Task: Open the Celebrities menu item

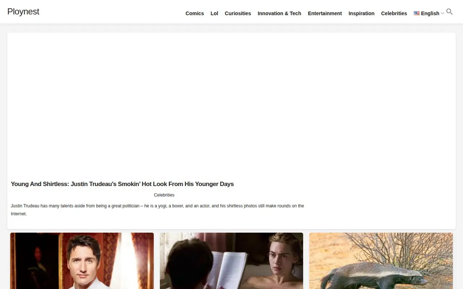Action: [x=394, y=13]
